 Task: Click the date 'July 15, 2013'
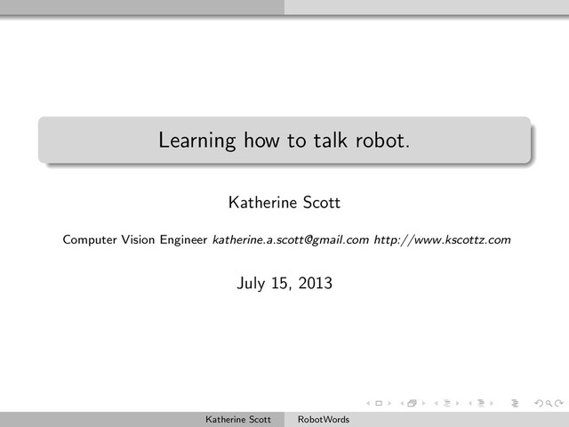click(x=284, y=283)
